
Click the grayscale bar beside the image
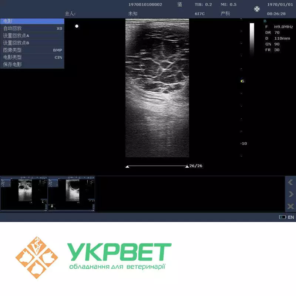point(252,38)
